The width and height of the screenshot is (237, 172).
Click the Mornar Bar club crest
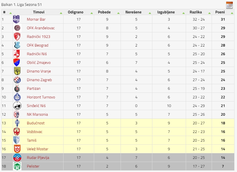pyautogui.click(x=16, y=19)
